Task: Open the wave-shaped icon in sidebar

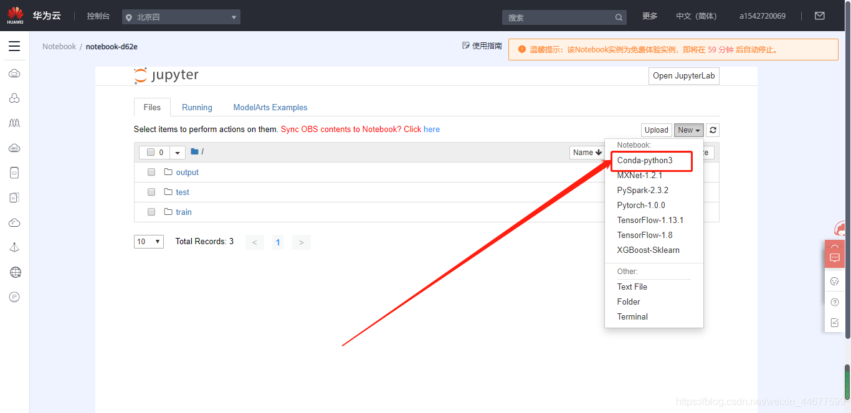Action: (x=14, y=123)
